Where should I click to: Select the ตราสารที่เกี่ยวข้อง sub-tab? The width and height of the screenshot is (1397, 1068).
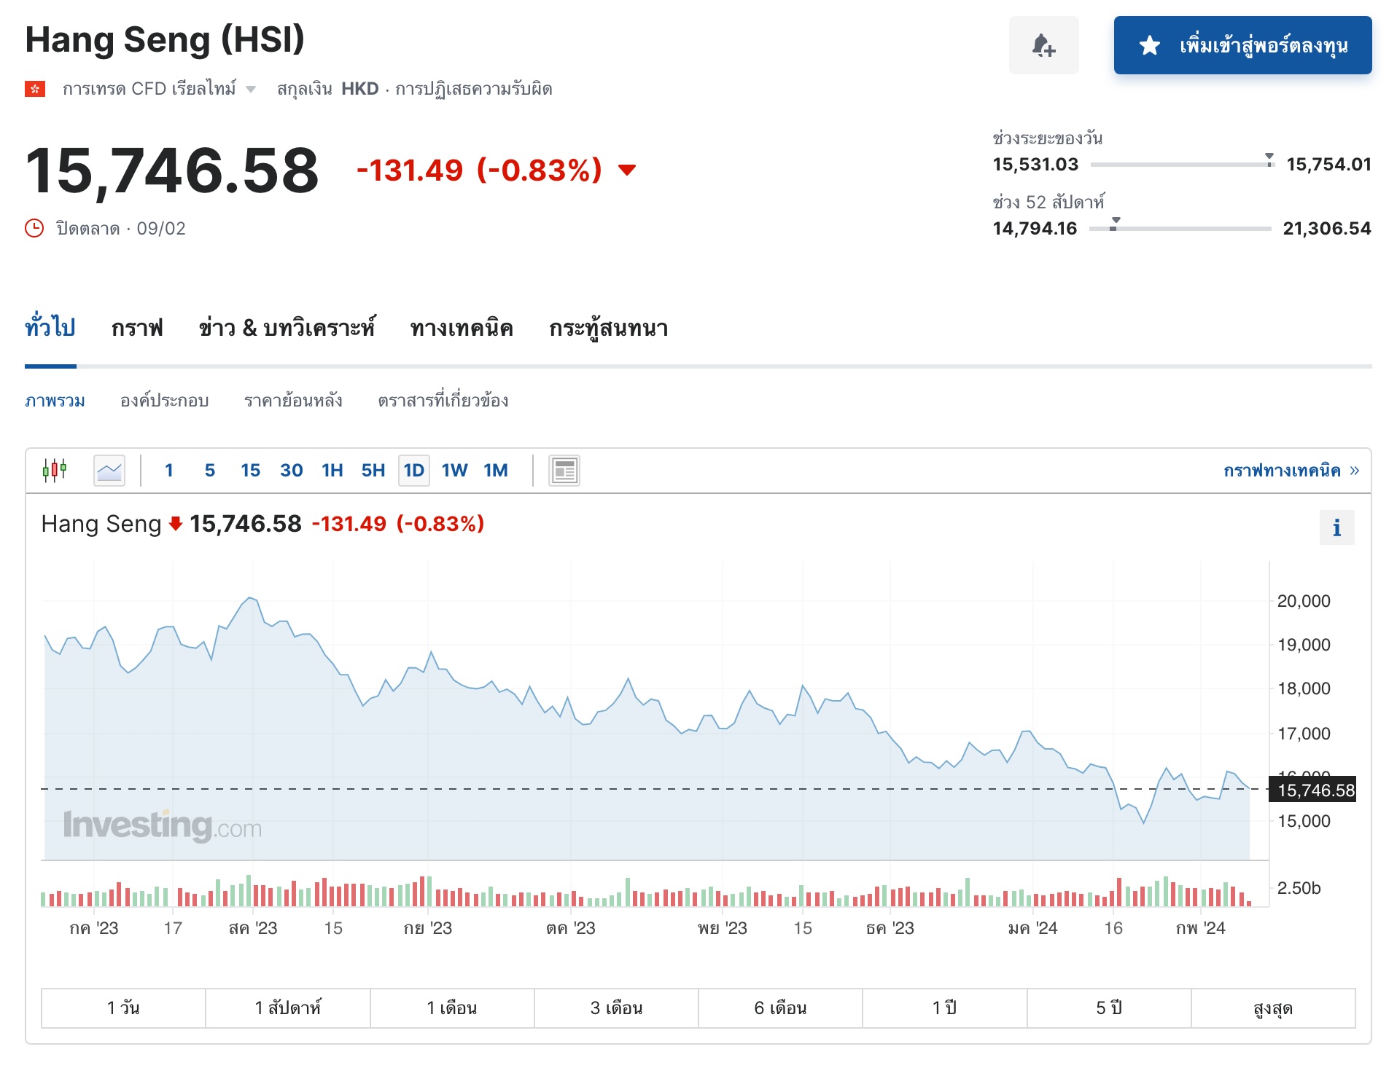(443, 401)
